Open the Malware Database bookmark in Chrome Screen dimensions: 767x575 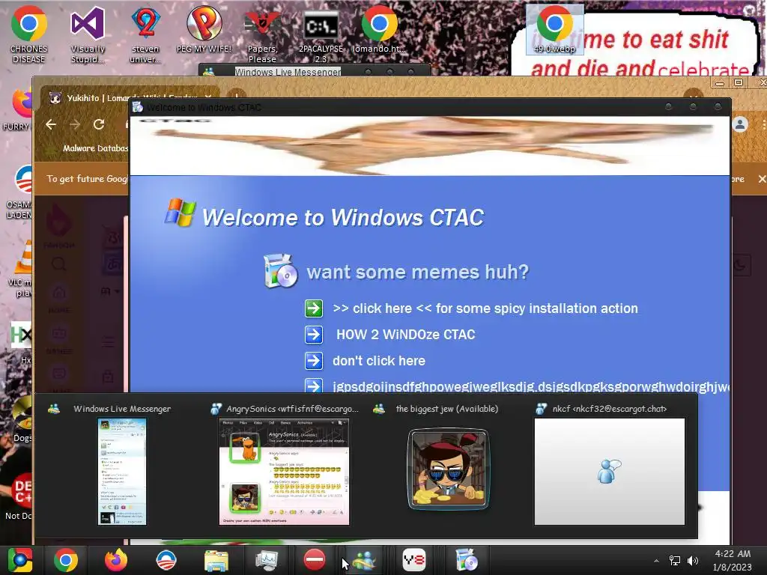tap(95, 148)
